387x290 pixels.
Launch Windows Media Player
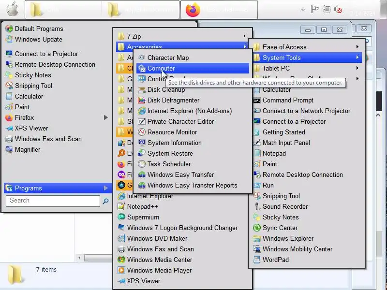[182, 270]
